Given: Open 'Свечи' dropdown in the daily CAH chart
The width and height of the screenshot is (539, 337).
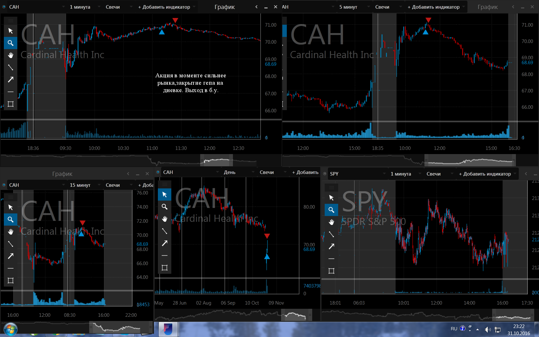Looking at the screenshot, I should pyautogui.click(x=273, y=172).
